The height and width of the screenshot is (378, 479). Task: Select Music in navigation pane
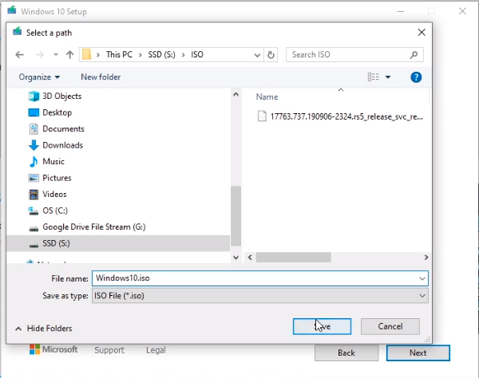53,161
